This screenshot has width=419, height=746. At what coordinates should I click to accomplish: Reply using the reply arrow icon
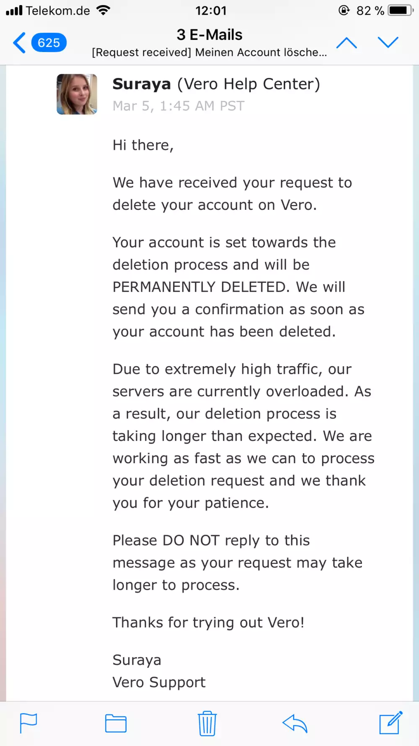tap(295, 723)
